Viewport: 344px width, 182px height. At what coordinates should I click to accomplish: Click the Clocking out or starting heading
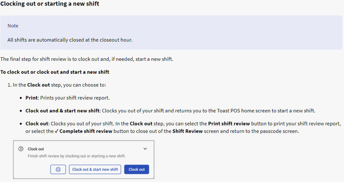pyautogui.click(x=50, y=4)
